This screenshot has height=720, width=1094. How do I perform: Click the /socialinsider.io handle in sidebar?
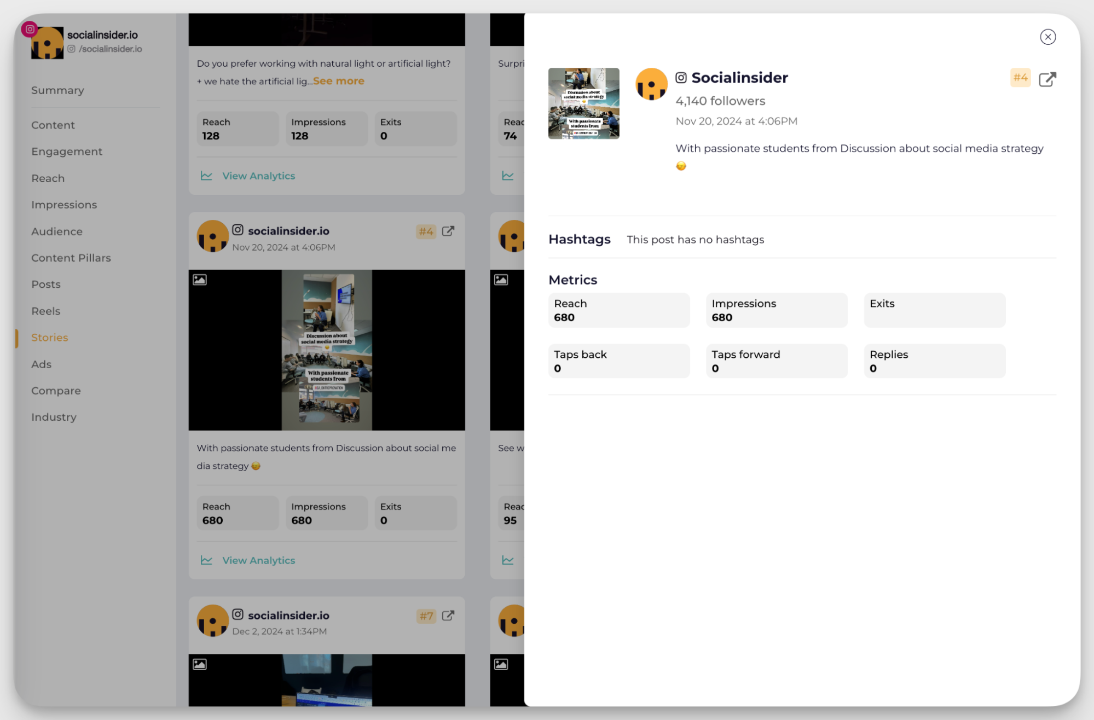pos(110,49)
